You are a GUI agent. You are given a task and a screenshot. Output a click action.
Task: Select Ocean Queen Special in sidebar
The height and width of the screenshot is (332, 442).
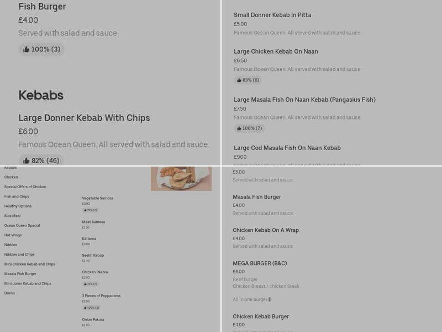click(22, 225)
